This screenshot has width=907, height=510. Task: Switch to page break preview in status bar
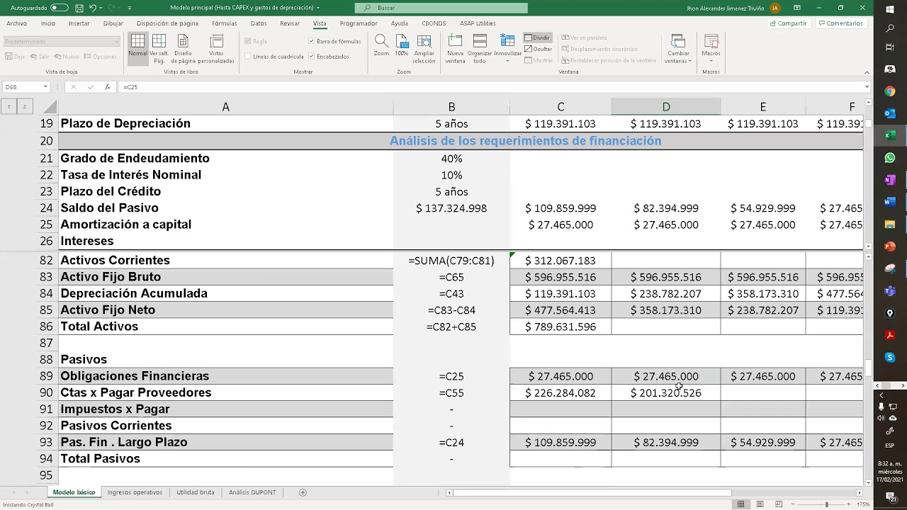[779, 504]
